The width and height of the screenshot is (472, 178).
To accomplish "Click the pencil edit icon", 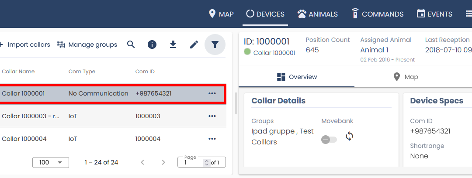I will pos(194,44).
